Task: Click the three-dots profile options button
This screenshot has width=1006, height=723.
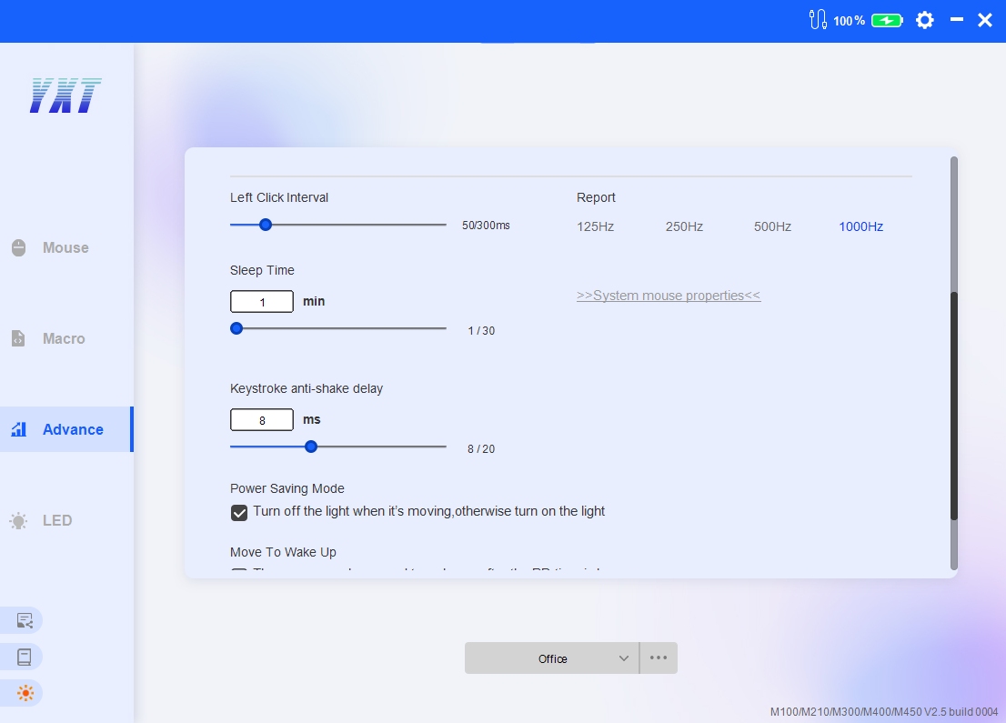Action: pyautogui.click(x=659, y=658)
